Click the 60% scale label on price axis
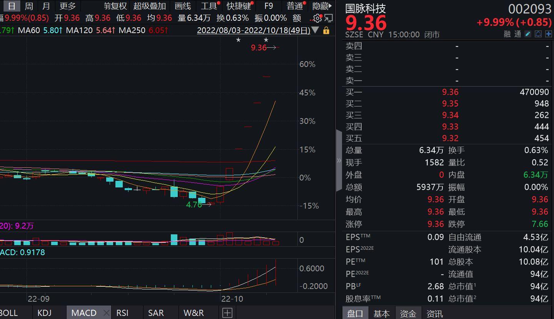The image size is (554, 319). (307, 64)
